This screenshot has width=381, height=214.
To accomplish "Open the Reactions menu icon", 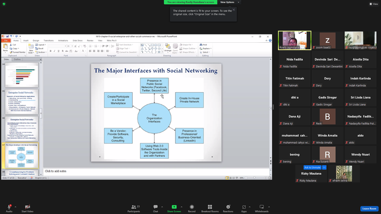I will pos(228,207).
